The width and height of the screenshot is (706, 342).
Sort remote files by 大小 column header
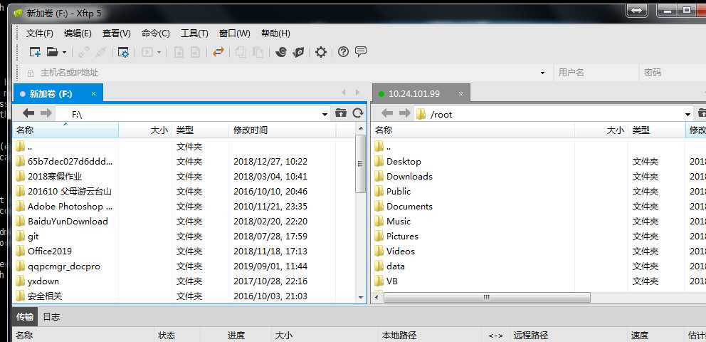[601, 130]
